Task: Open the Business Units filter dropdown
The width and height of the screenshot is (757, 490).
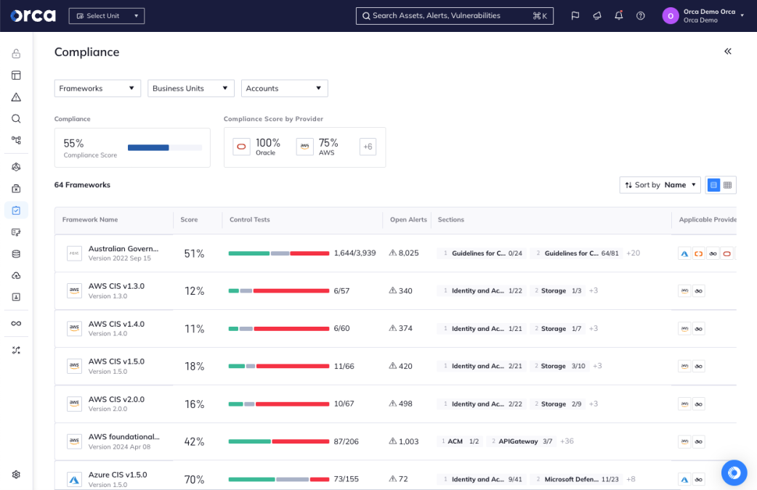Action: (x=190, y=89)
